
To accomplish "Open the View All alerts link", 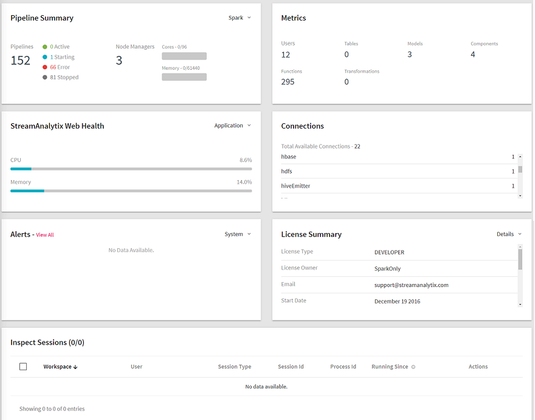I will point(45,235).
